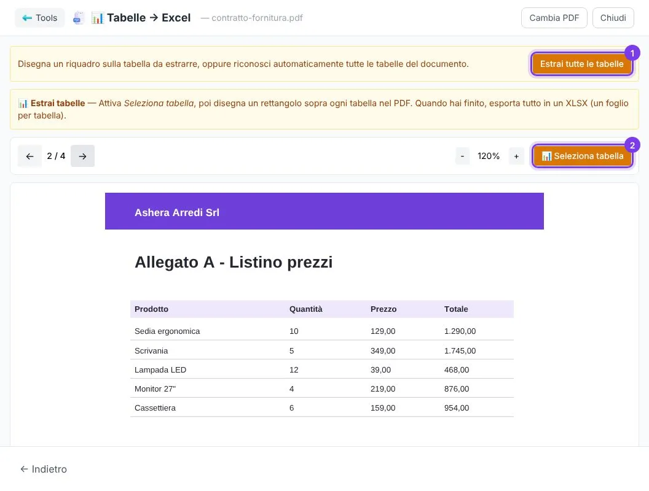Click the 159,00 price cell
The image size is (649, 491).
point(383,408)
